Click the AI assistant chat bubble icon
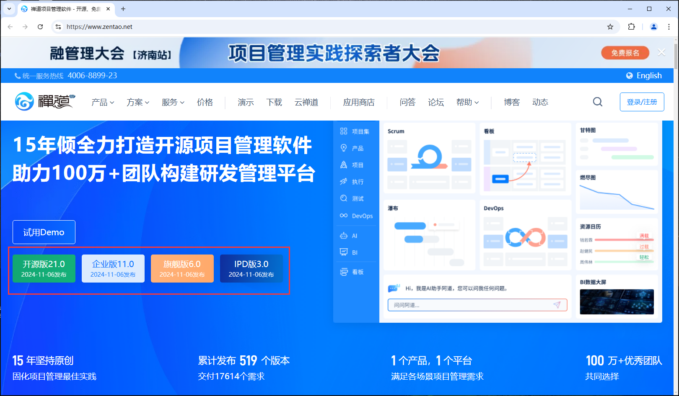This screenshot has width=679, height=396. pos(394,288)
